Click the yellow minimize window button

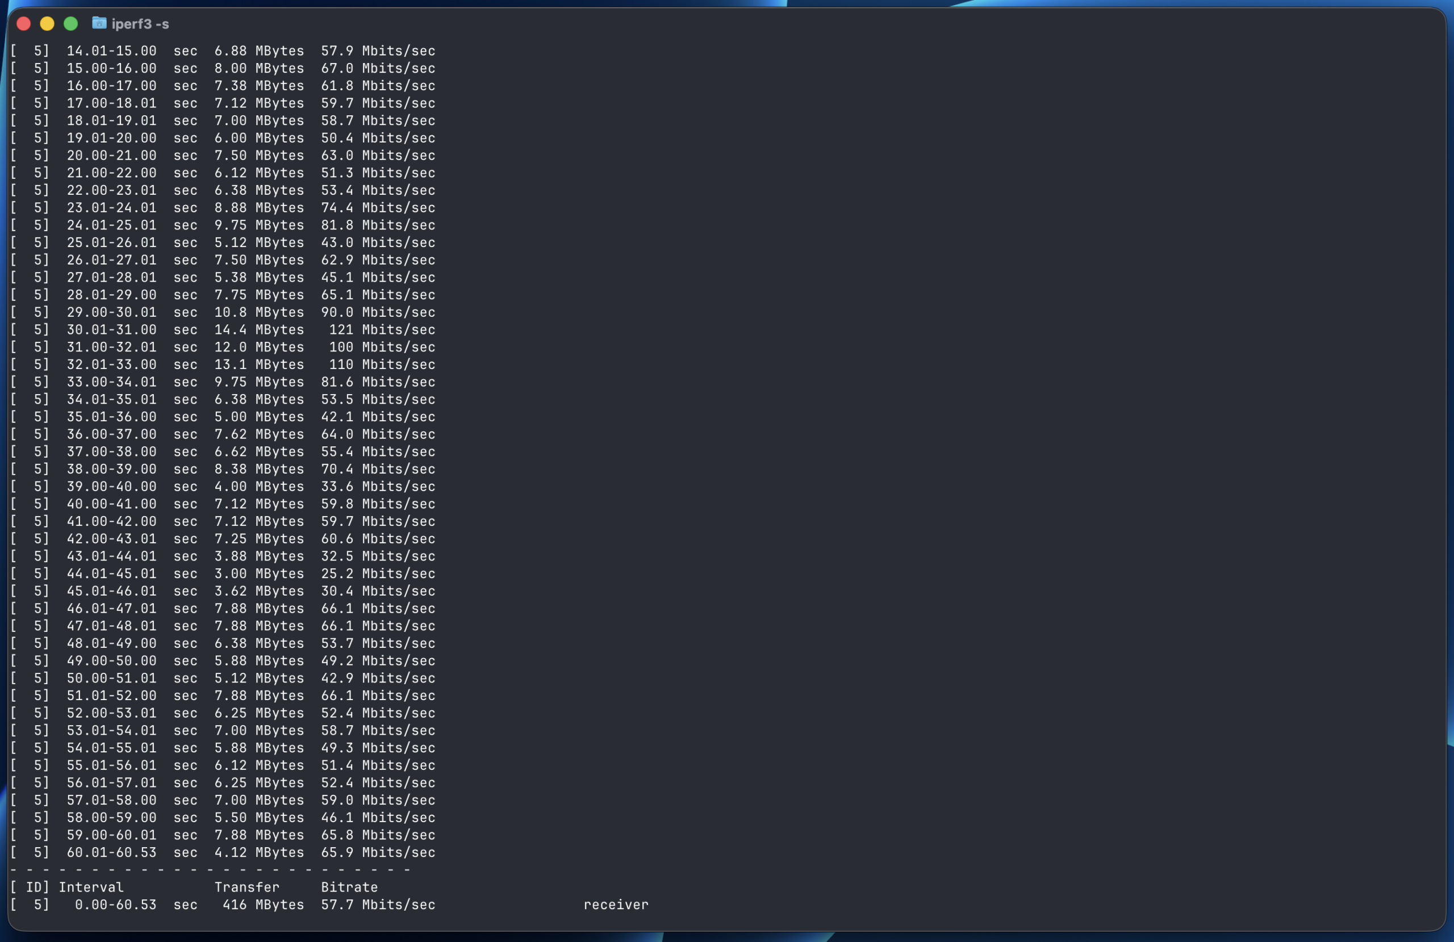click(47, 23)
